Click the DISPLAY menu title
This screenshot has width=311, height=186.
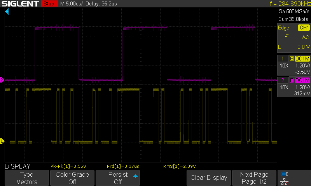[17, 166]
